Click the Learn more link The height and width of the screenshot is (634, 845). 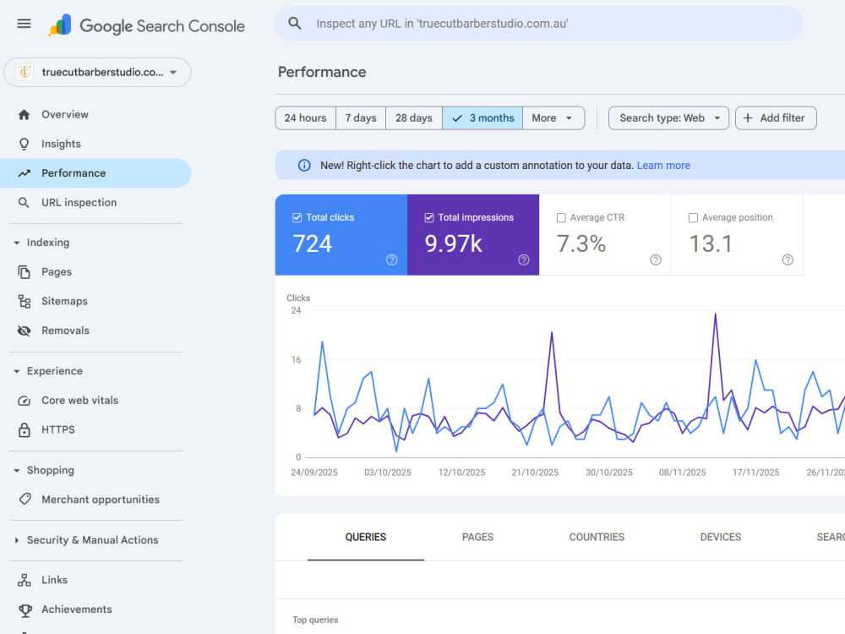[x=663, y=166]
